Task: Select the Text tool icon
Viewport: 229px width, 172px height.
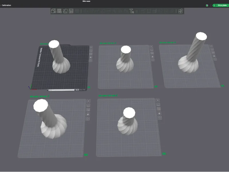Action: tap(132, 11)
